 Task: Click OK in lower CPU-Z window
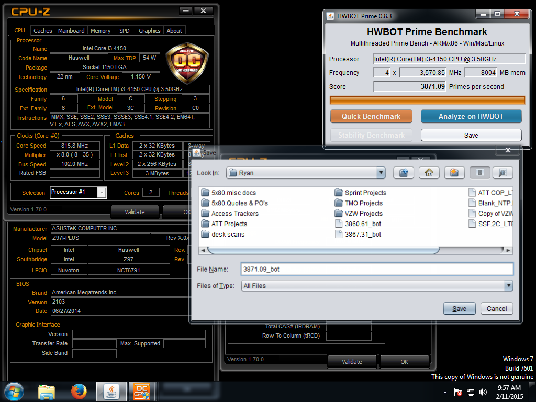click(x=405, y=362)
